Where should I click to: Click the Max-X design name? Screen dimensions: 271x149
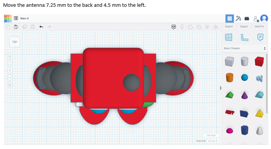(25, 18)
